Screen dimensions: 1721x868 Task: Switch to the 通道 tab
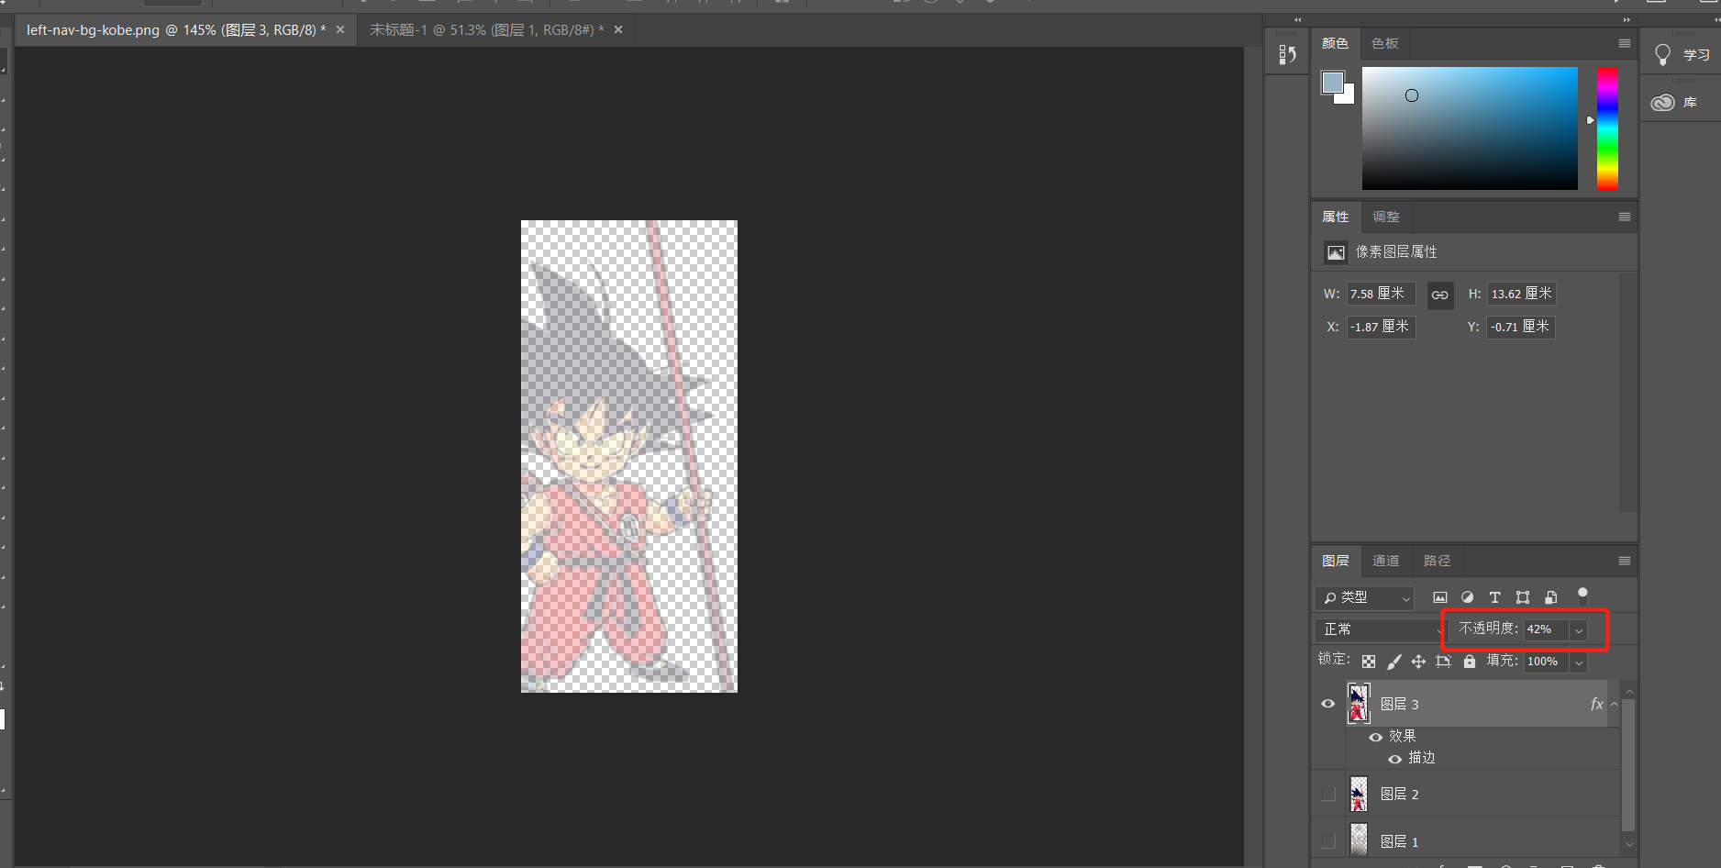(1385, 561)
